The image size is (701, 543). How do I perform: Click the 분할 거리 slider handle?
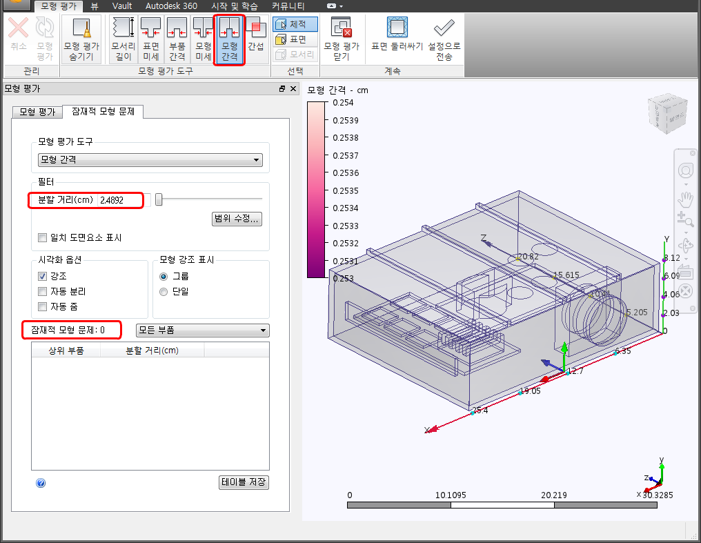[159, 200]
